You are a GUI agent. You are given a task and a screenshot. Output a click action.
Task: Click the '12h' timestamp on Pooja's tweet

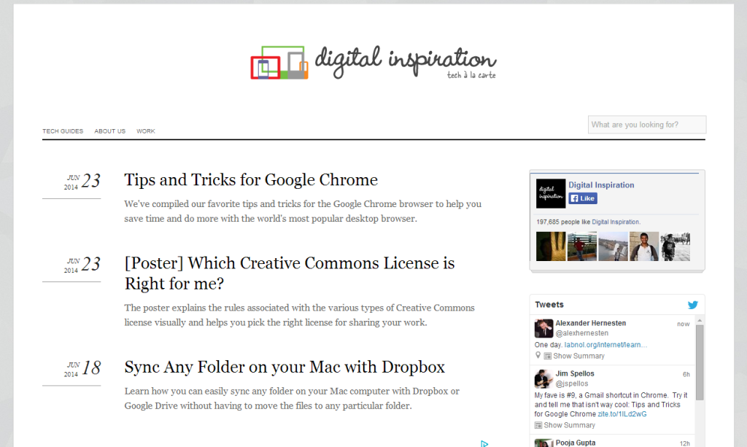684,443
